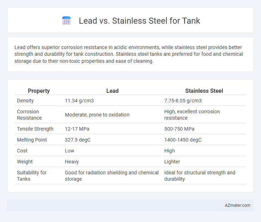The width and height of the screenshot is (261, 222).
Task: Select the 'Density' row label
Action: coord(25,101)
